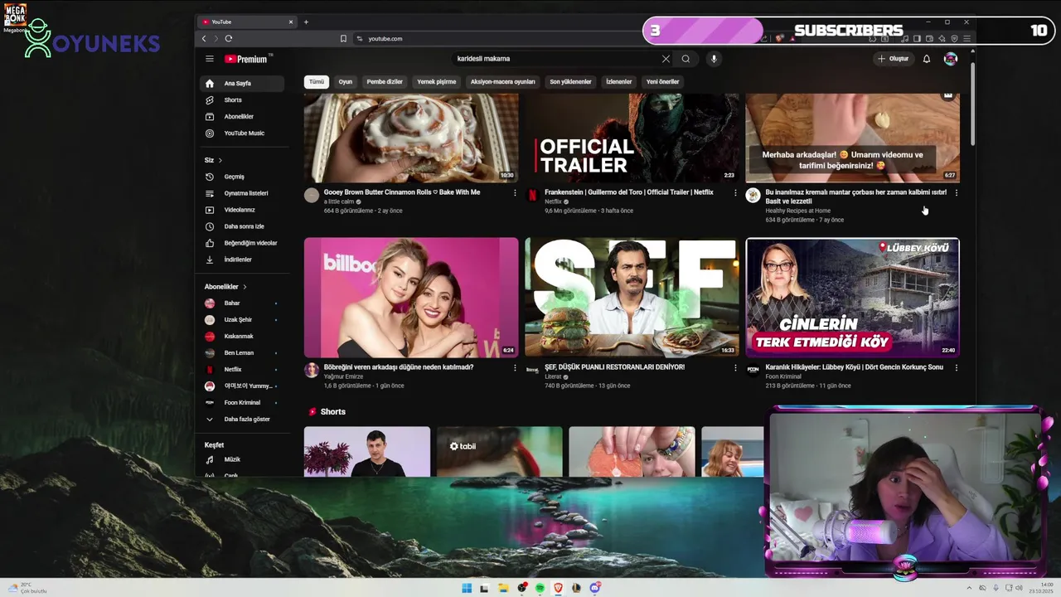This screenshot has height=597, width=1061.
Task: Clear the search text with the X
Action: 666,59
